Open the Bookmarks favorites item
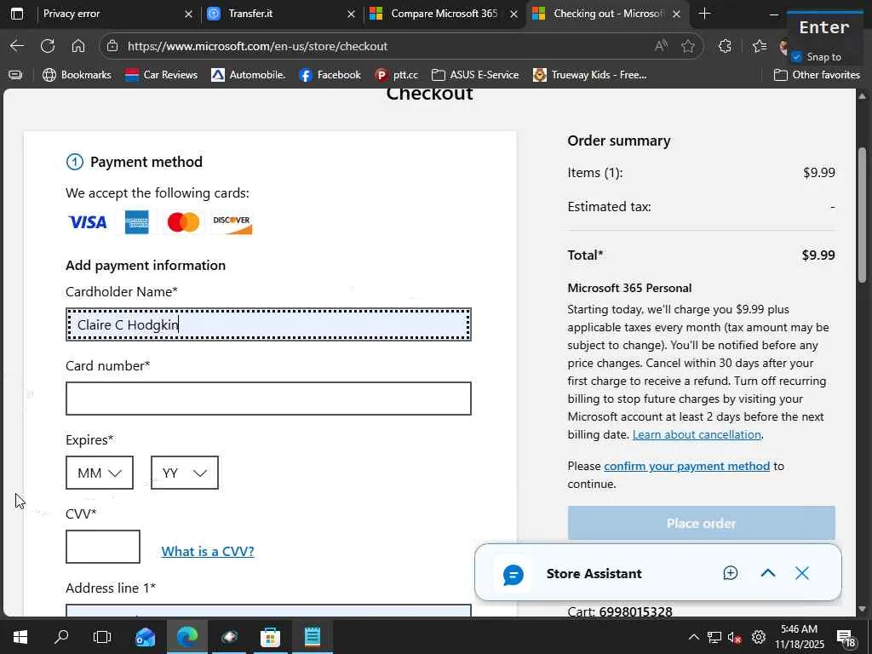This screenshot has width=872, height=654. tap(77, 75)
